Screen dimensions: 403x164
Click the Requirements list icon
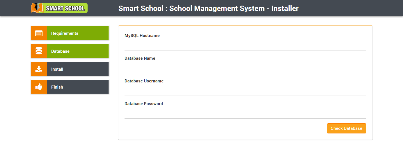tap(39, 33)
